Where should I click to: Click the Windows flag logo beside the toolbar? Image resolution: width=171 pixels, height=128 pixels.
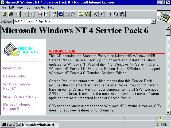coord(164,17)
